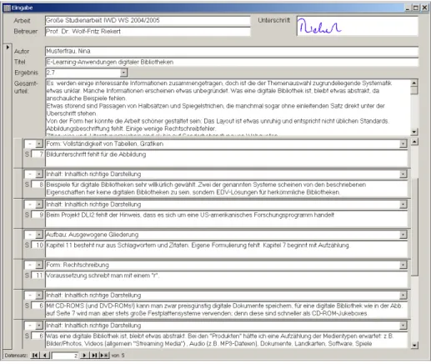431x364 pixels.
Task: Click the 'Datensatz:' label
Action: [16, 356]
